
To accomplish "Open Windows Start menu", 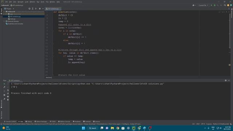I will click(x=83, y=128).
